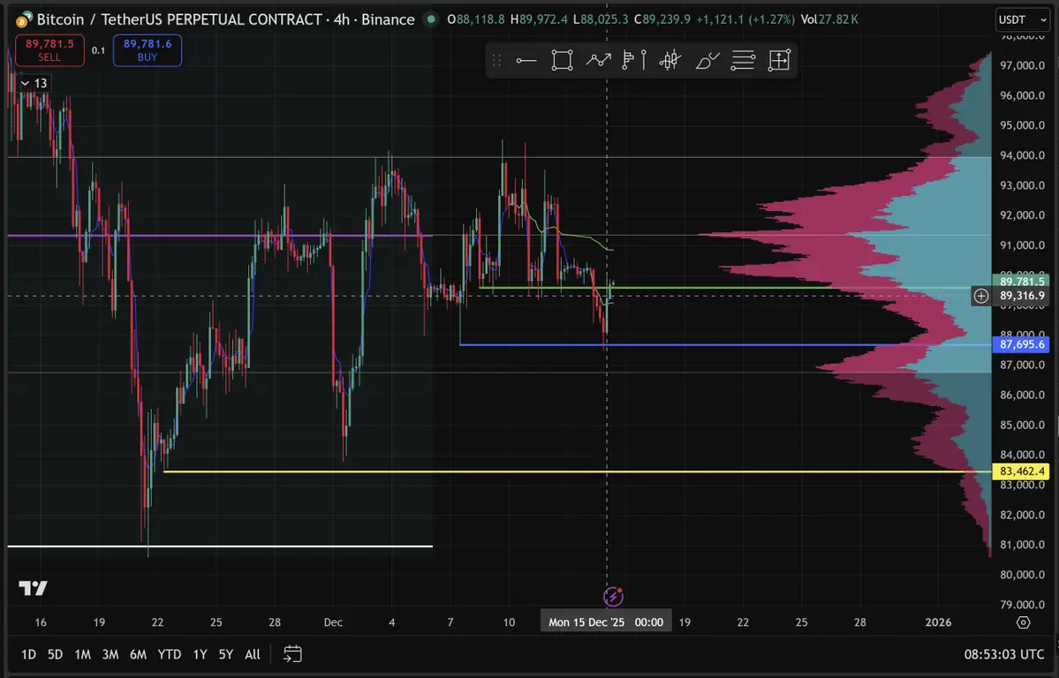Select the yellow line label 83,462.4
The width and height of the screenshot is (1059, 678).
(x=1021, y=471)
